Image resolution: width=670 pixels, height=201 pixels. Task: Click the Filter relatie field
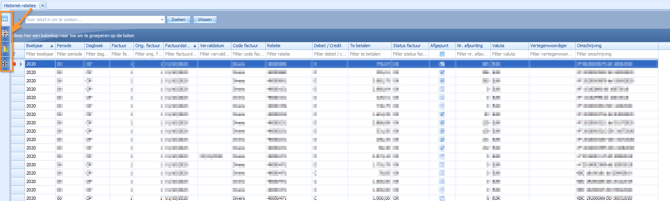289,54
